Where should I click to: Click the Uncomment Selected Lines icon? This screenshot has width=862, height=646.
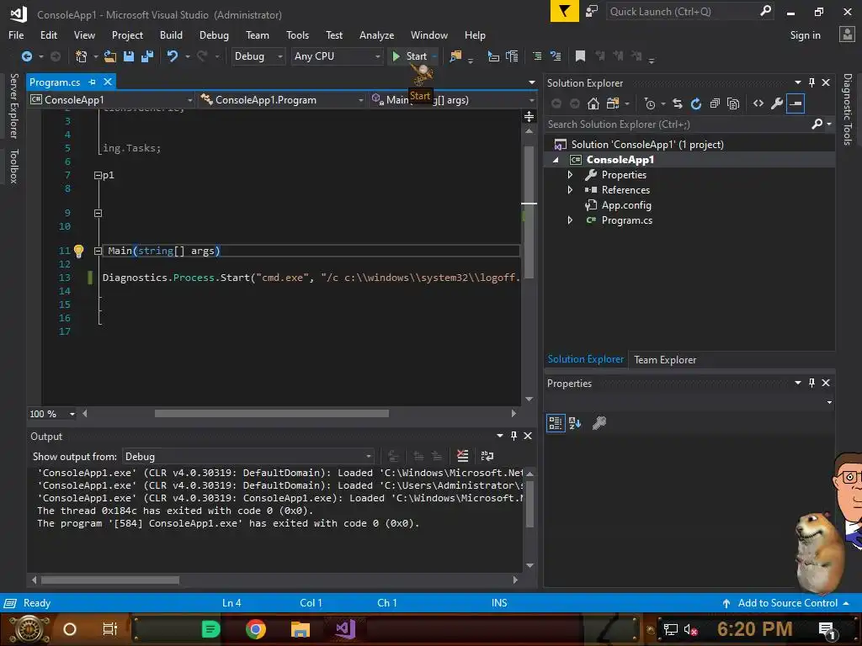pyautogui.click(x=556, y=56)
